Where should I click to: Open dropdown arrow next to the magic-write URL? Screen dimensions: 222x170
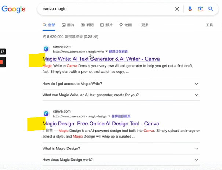(107, 52)
